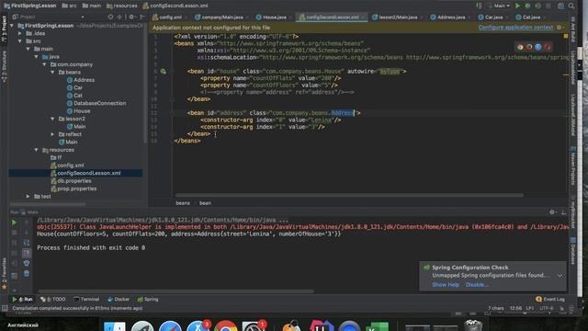Start debugging with the bug icon
This screenshot has width=588, height=331.
pyautogui.click(x=527, y=6)
